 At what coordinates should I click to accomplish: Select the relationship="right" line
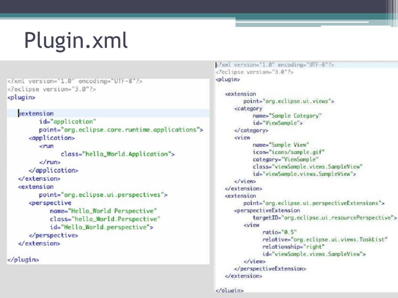293,247
